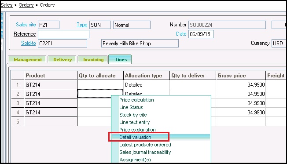Click the Allocation type column header
This screenshot has width=287, height=164.
coord(147,75)
